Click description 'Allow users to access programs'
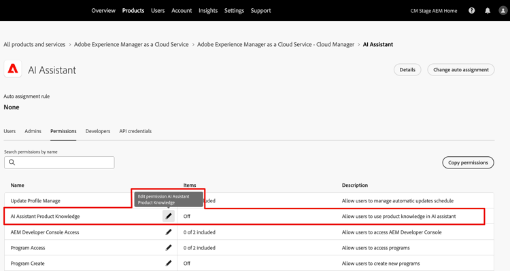The width and height of the screenshot is (510, 271). coord(375,248)
